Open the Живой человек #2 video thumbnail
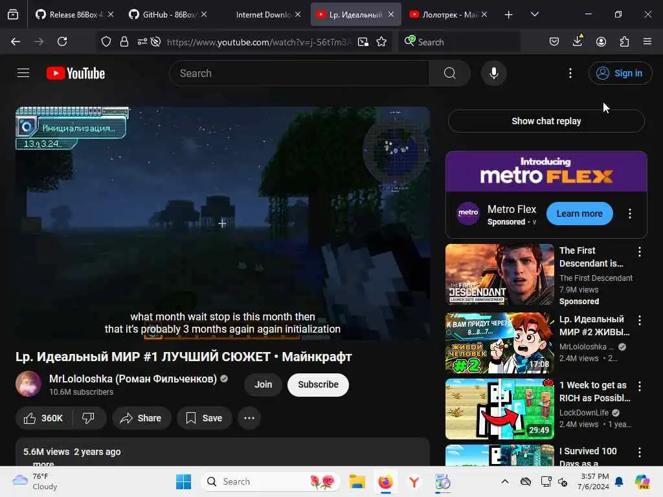The width and height of the screenshot is (663, 497). (499, 343)
